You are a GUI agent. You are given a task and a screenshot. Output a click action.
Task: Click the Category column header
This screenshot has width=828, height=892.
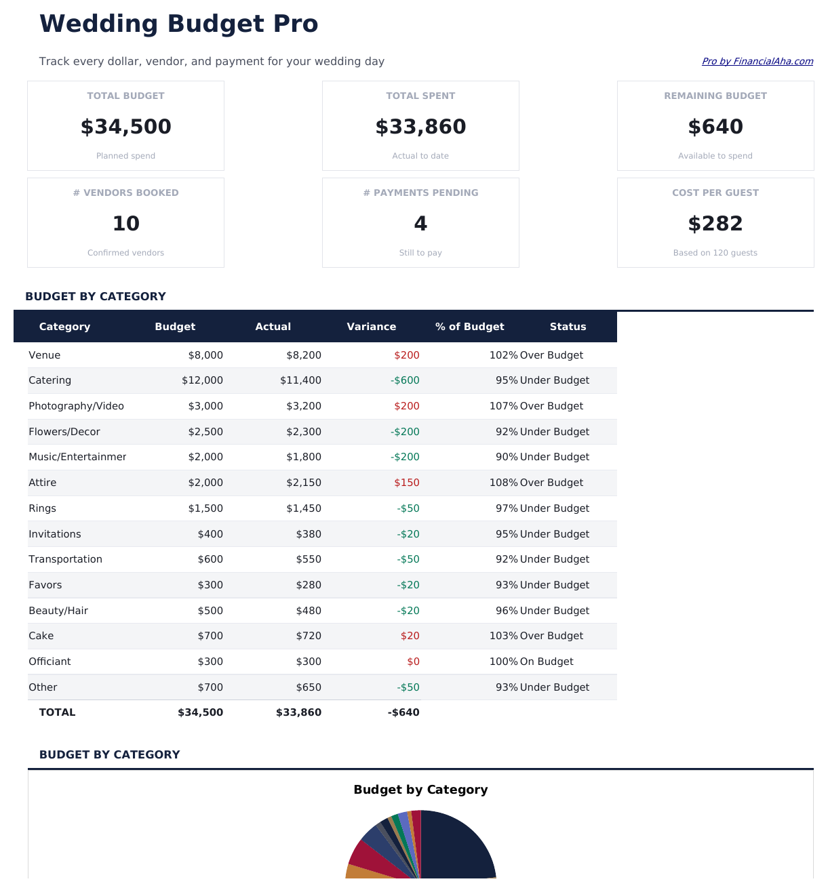(x=65, y=327)
